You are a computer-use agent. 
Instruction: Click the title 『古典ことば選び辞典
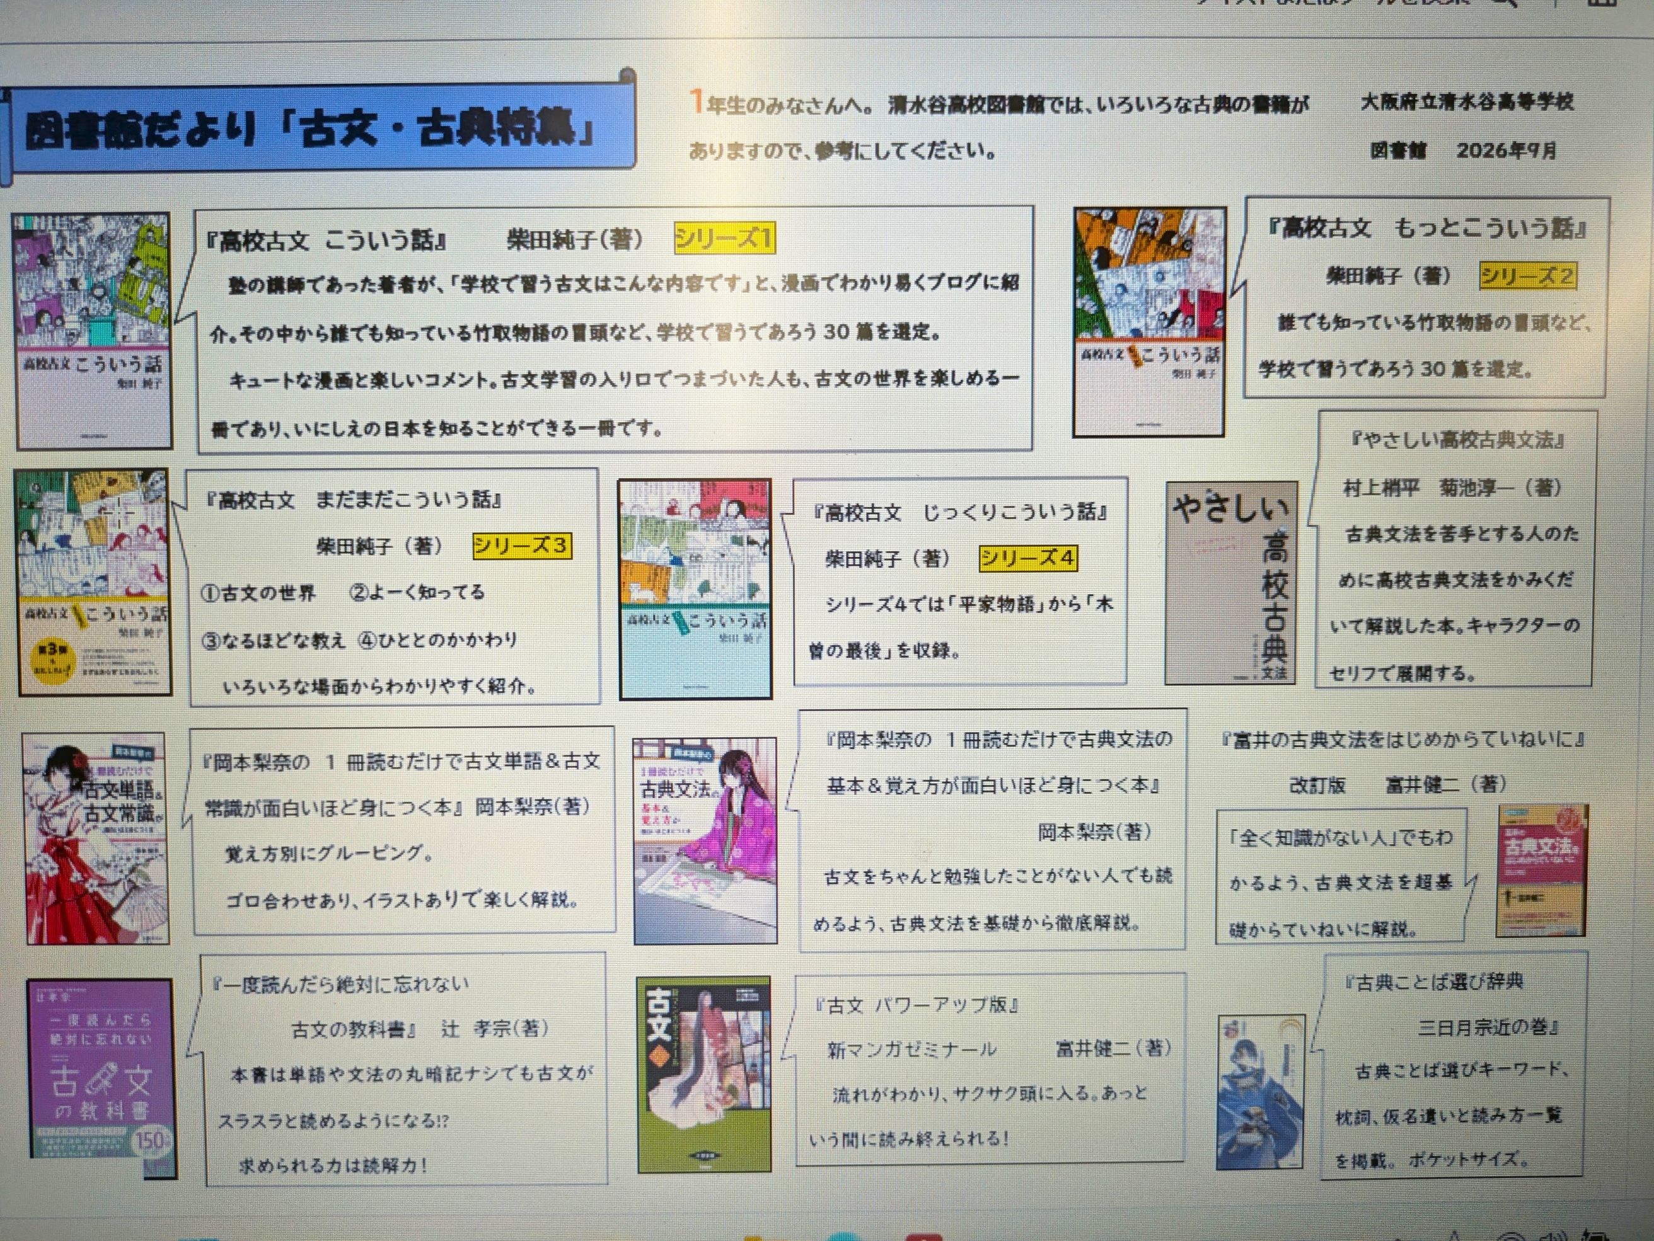[1433, 981]
